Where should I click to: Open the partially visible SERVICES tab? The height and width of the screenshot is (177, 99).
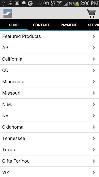(93, 25)
